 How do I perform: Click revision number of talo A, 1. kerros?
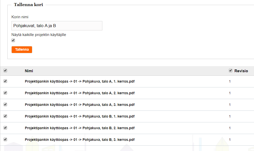230,82
